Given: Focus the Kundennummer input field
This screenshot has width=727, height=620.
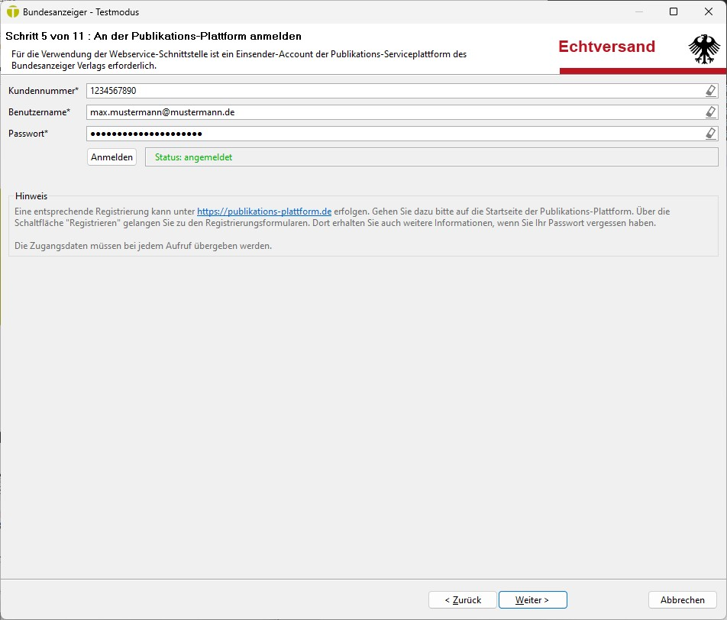Looking at the screenshot, I should [393, 91].
